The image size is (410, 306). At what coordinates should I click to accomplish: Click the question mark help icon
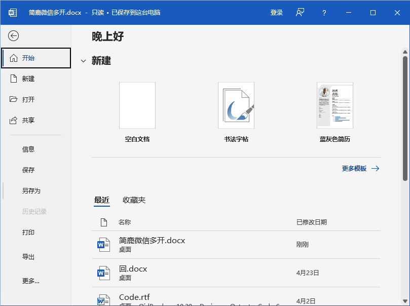pyautogui.click(x=324, y=13)
